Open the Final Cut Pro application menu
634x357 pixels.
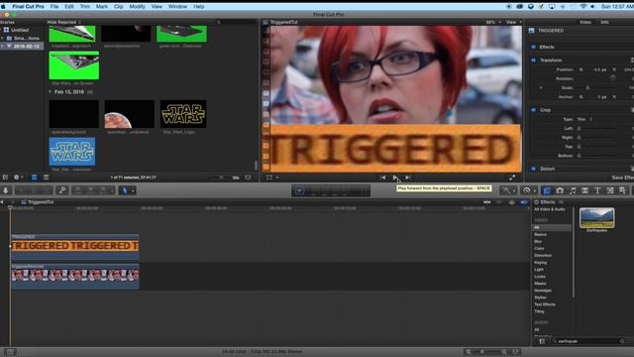[28, 7]
